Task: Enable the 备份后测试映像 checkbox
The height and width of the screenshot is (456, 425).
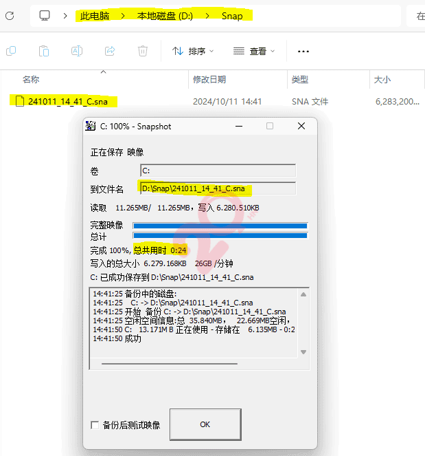Action: [95, 425]
